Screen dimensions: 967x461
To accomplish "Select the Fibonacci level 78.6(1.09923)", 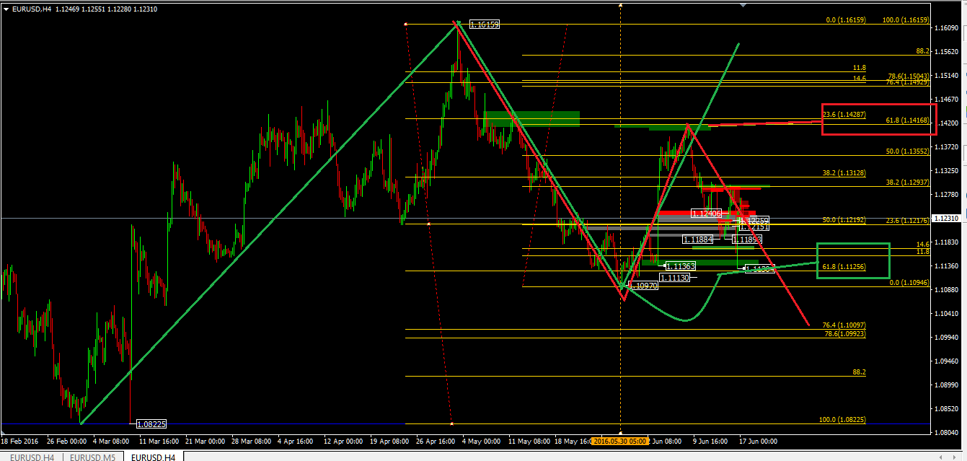I will (x=844, y=334).
